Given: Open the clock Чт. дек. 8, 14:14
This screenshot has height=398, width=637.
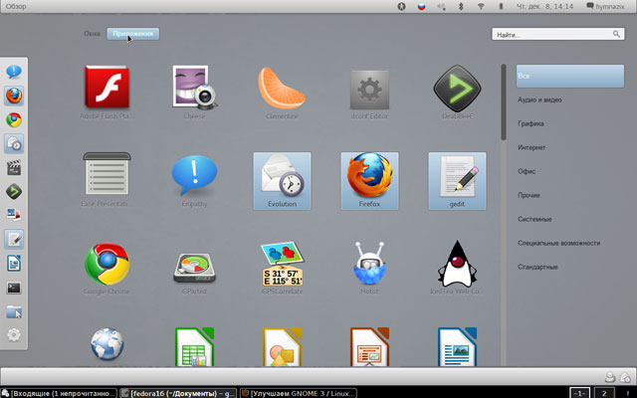Looking at the screenshot, I should [544, 7].
